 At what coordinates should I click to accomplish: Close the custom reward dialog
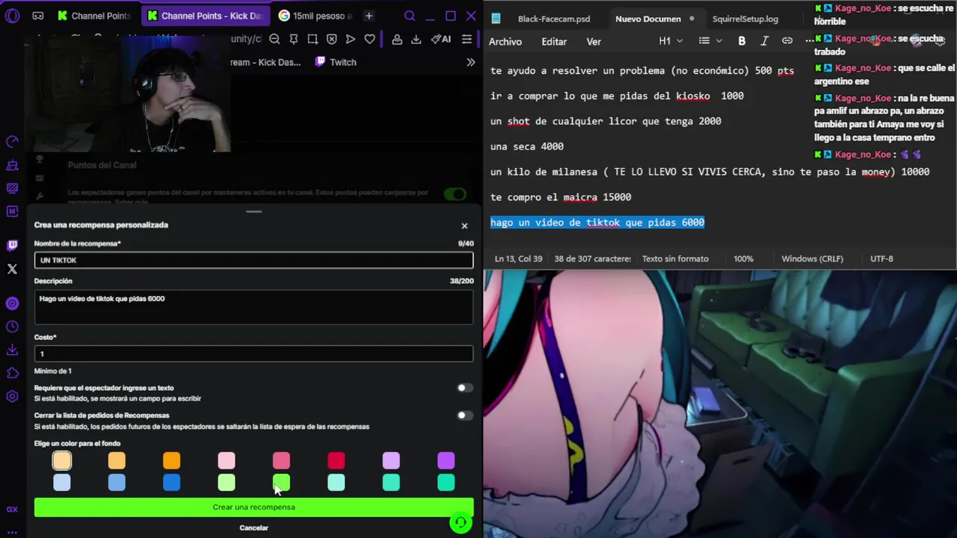(464, 226)
